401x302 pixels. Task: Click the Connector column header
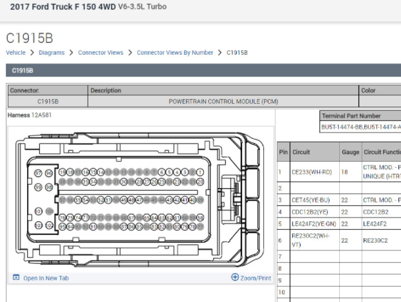[x=48, y=90]
